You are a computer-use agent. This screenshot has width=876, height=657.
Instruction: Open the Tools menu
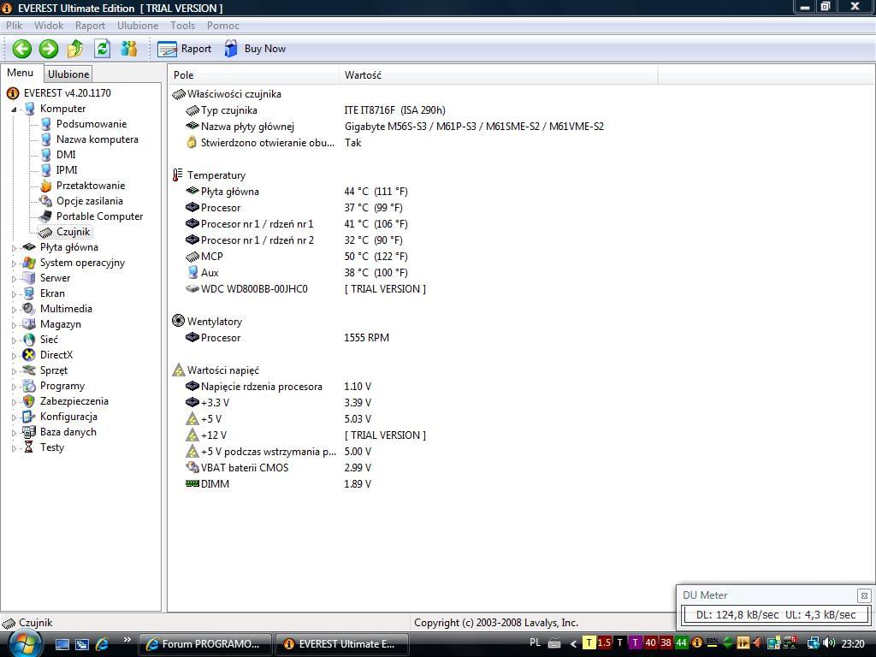click(183, 26)
